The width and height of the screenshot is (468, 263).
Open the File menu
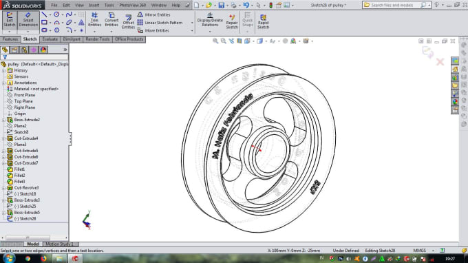tap(54, 5)
